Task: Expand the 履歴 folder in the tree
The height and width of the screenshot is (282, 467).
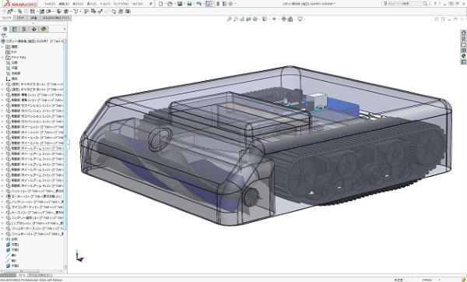Action: [2, 47]
